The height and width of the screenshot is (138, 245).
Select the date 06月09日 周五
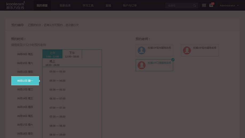coord(25,54)
